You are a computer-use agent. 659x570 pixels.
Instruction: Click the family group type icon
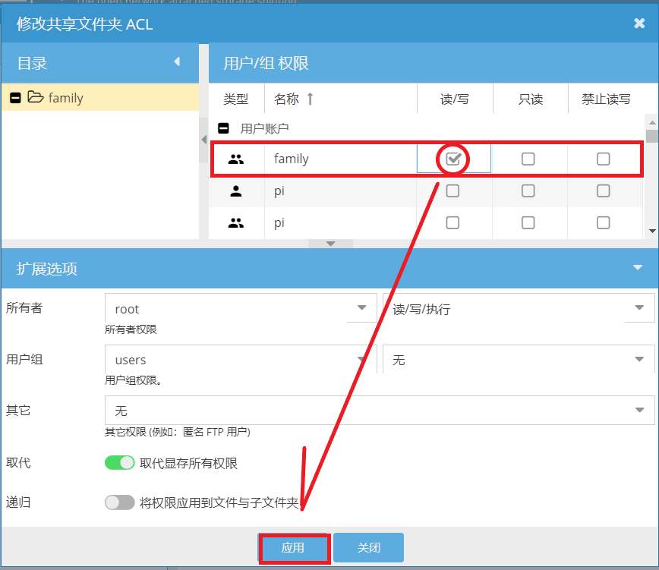coord(236,159)
